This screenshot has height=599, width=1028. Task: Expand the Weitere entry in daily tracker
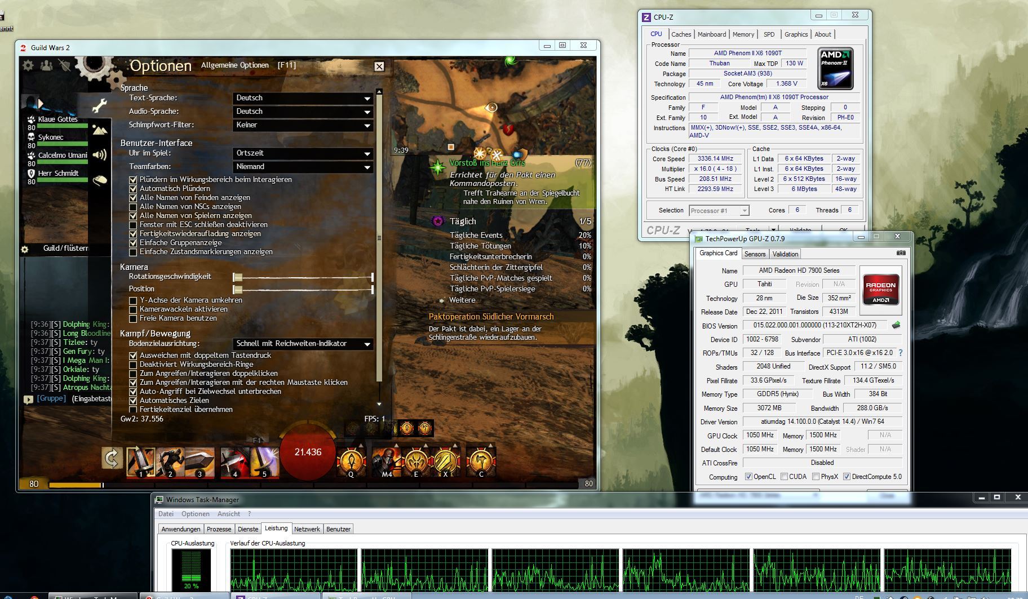462,300
